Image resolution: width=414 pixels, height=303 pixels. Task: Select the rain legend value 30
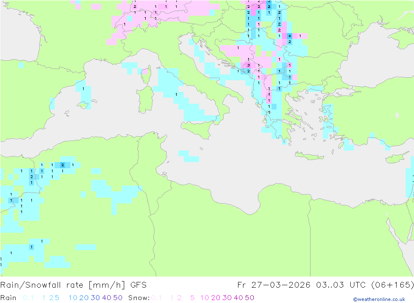[95, 298]
